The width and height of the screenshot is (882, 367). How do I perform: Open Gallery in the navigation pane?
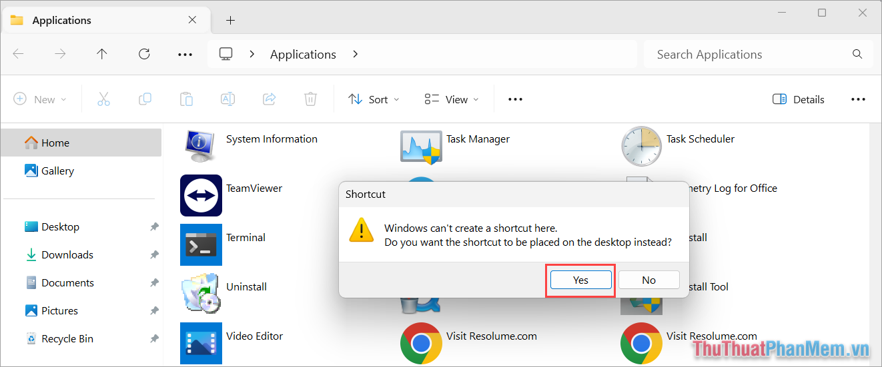[x=81, y=171]
